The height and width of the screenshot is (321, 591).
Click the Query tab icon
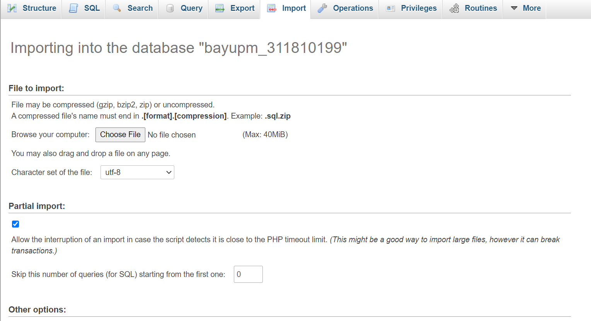point(169,8)
